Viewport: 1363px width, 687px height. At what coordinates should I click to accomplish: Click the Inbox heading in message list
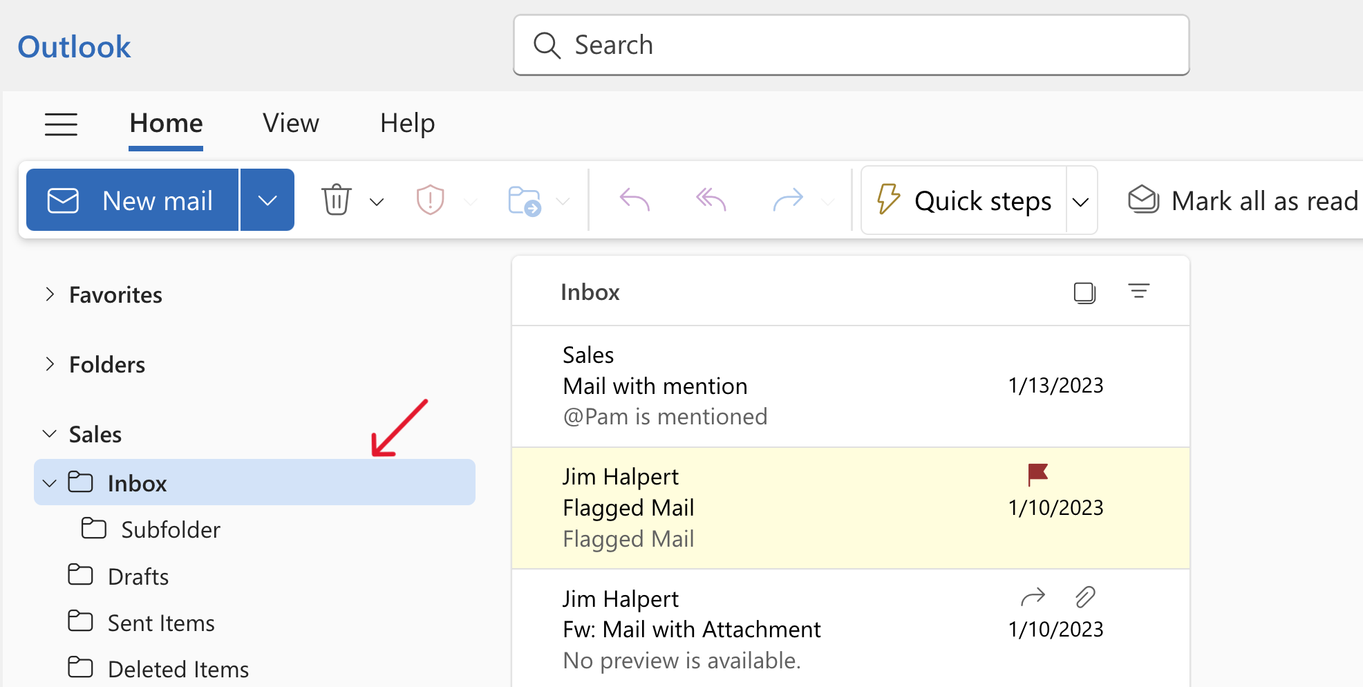click(590, 292)
